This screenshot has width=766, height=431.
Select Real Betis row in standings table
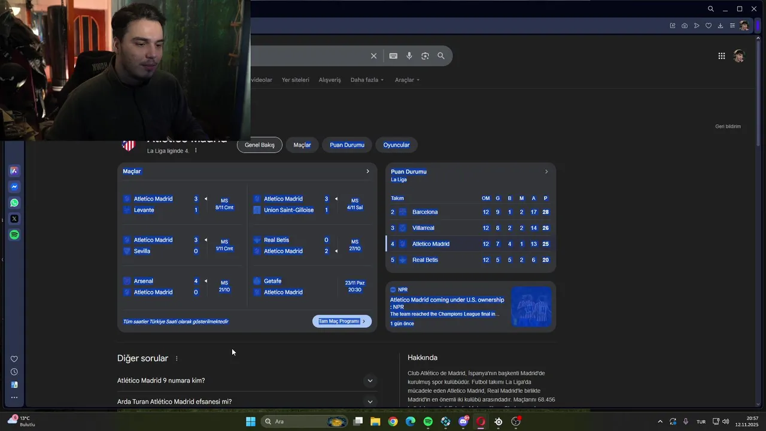pyautogui.click(x=470, y=260)
